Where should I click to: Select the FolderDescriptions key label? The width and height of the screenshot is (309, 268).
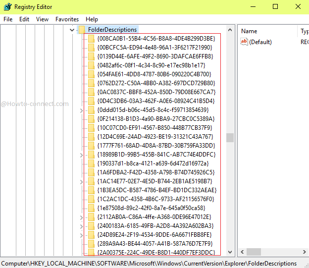(x=112, y=30)
